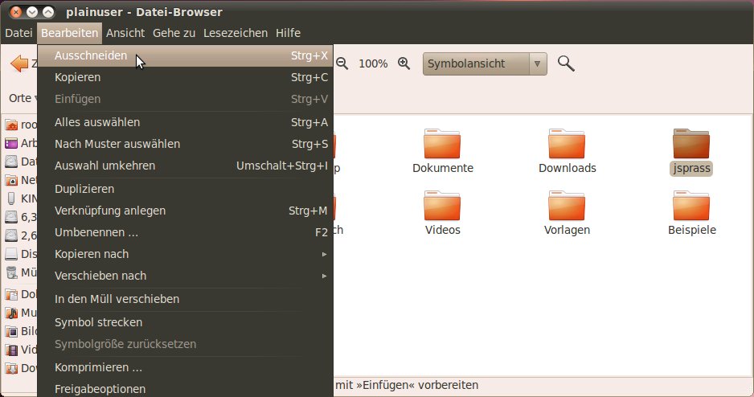Viewport: 754px width, 397px height.
Task: Click the zoom in magnifier icon
Action: (x=404, y=63)
